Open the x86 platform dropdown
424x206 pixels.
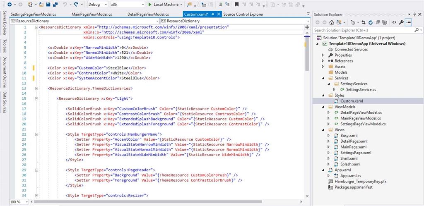(128, 4)
